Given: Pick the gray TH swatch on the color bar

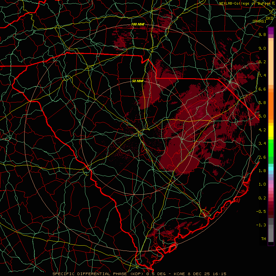Looking at the screenshot, I should tap(271, 236).
